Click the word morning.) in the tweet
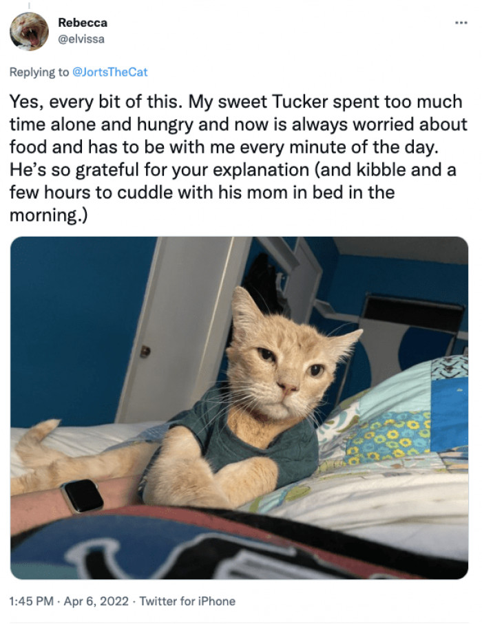Image resolution: width=482 pixels, height=624 pixels. pos(48,215)
